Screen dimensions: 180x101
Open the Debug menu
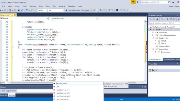coord(33,6)
